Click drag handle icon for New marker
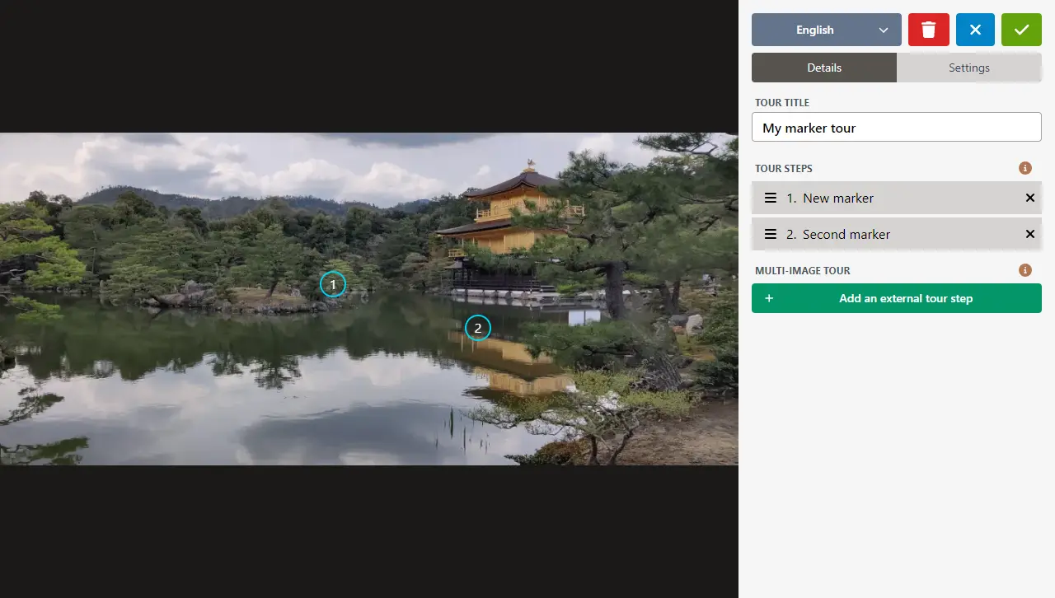Image resolution: width=1055 pixels, height=598 pixels. [x=770, y=198]
